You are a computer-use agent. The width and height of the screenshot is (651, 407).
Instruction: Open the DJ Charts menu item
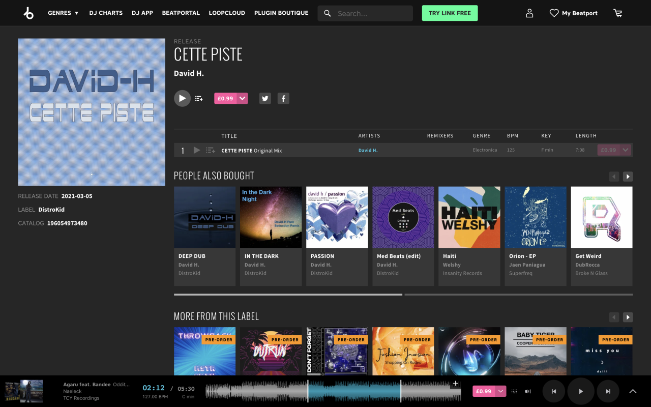point(106,13)
